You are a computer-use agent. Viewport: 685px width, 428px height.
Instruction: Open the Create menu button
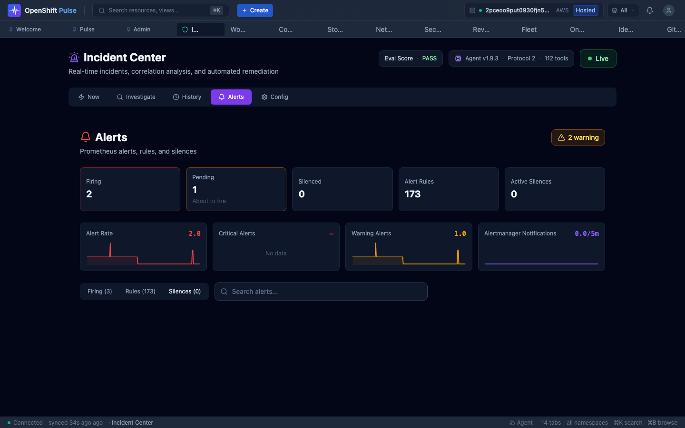(x=255, y=10)
